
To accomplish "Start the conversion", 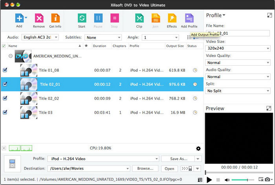I will tap(82, 18).
